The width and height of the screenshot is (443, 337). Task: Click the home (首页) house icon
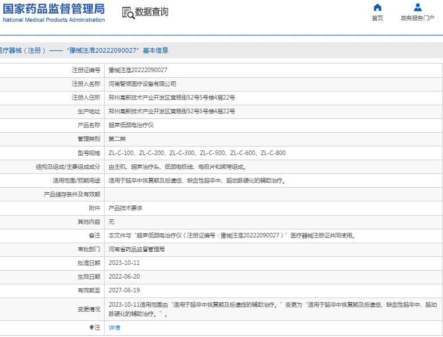(x=377, y=7)
